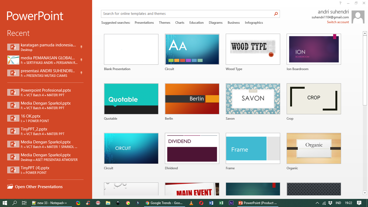
Task: Click the template list scroll down arrow
Action: (365, 193)
